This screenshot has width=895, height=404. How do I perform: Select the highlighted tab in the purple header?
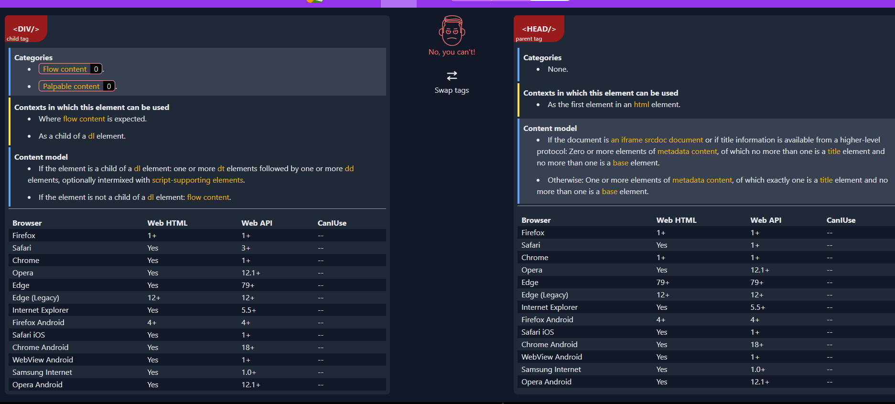click(x=399, y=3)
